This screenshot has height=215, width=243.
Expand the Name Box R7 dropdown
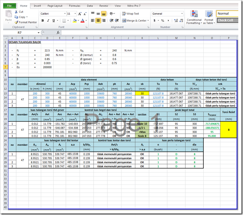point(38,33)
